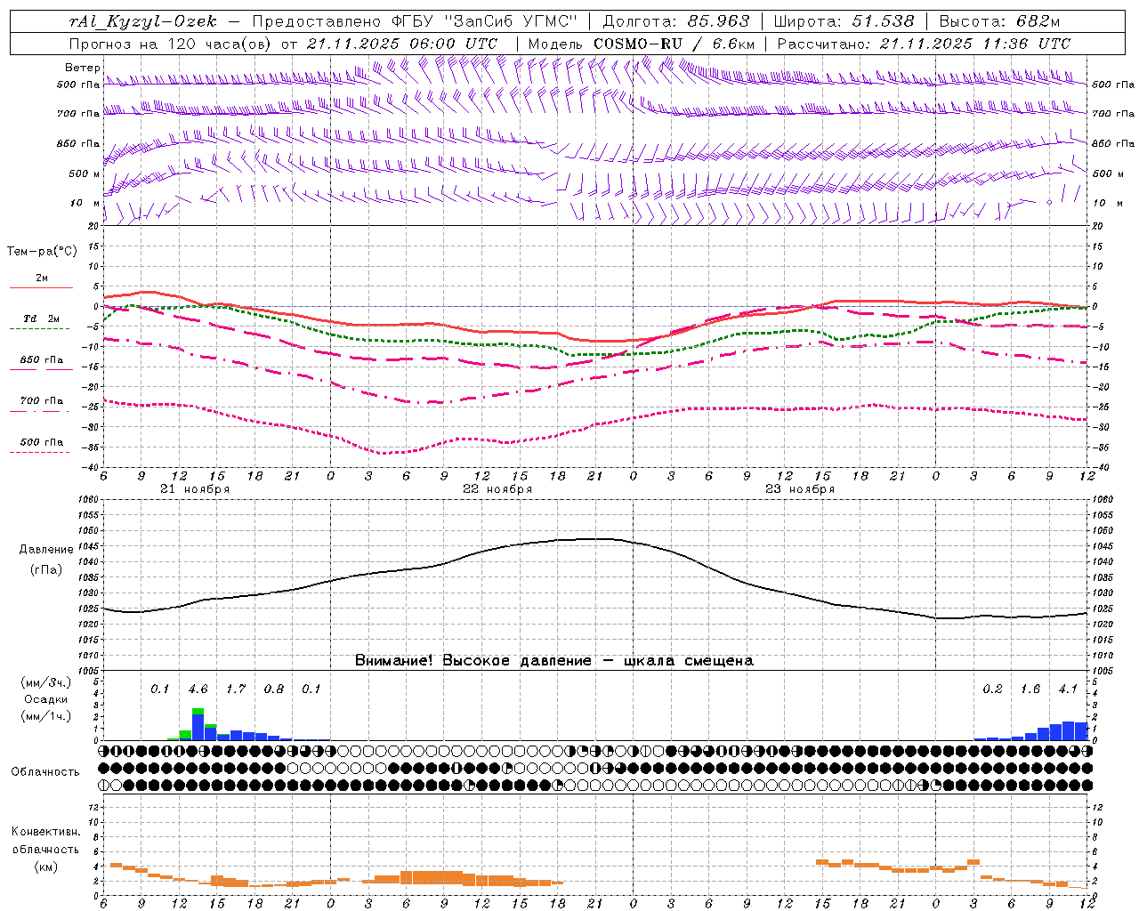Click the (мм/3ч.) unit label
The image size is (1139, 911).
pos(45,683)
